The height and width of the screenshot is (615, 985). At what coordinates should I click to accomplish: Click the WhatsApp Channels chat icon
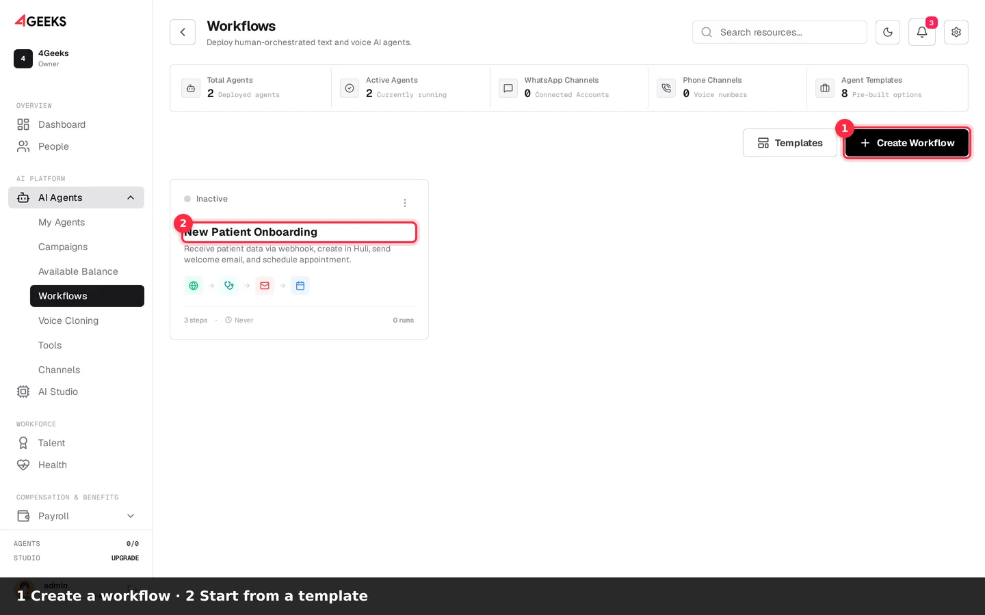click(508, 88)
